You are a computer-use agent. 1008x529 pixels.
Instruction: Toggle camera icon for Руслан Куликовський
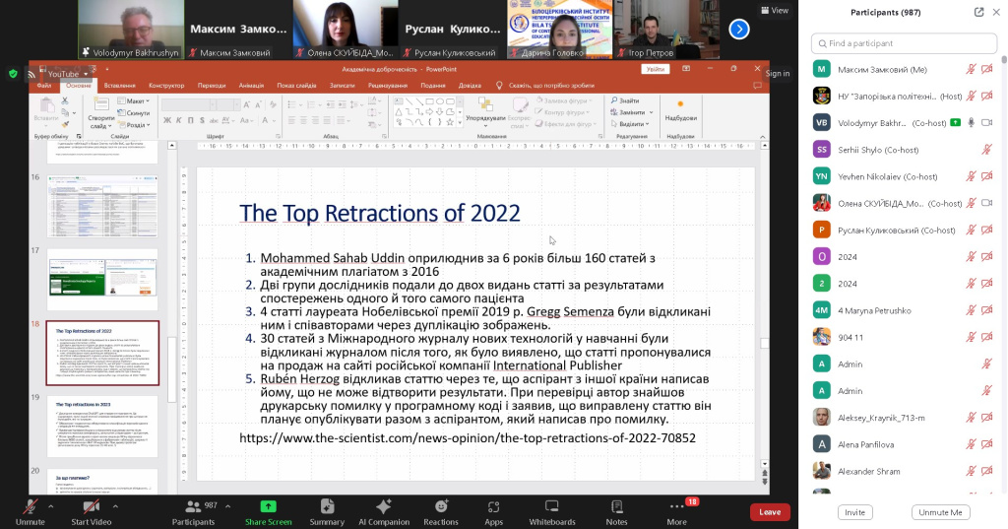click(986, 231)
